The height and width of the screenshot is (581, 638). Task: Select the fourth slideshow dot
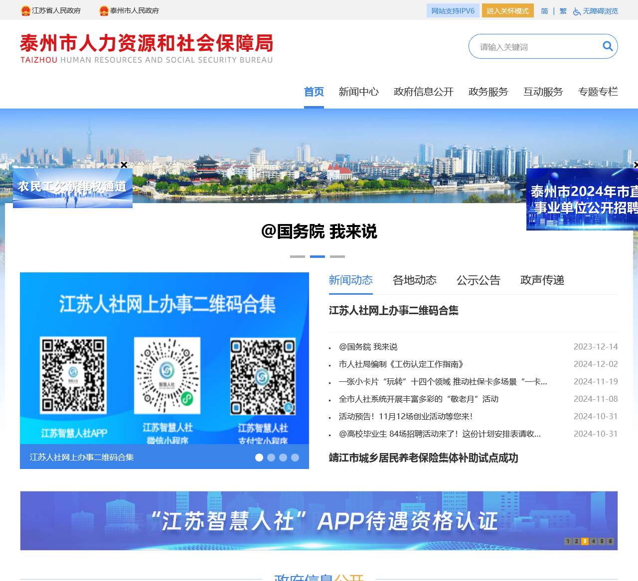pyautogui.click(x=295, y=458)
